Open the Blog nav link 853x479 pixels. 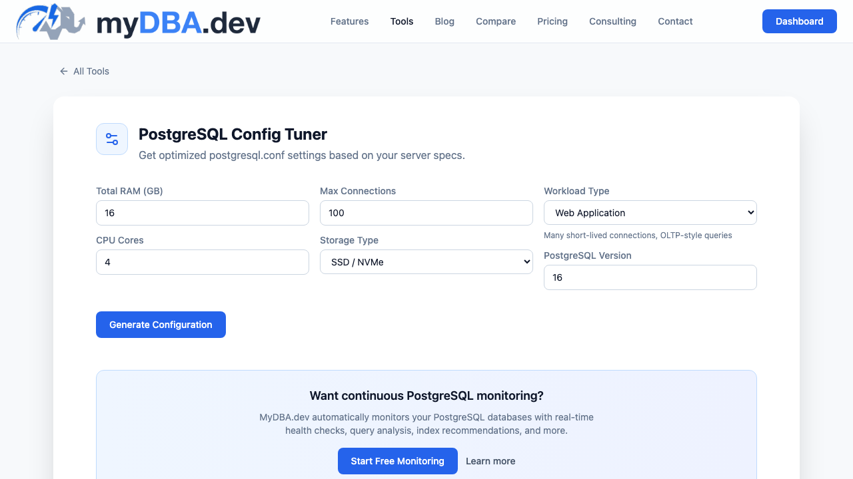point(444,21)
